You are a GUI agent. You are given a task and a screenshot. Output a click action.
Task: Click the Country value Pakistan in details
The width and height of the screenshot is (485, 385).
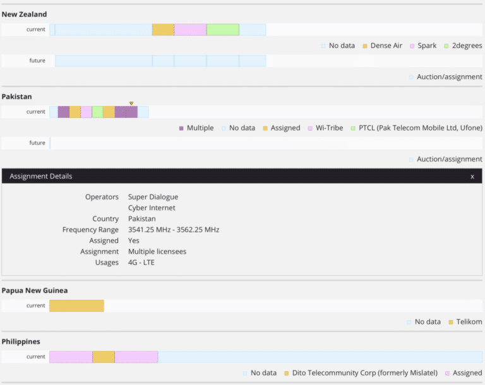pos(141,219)
